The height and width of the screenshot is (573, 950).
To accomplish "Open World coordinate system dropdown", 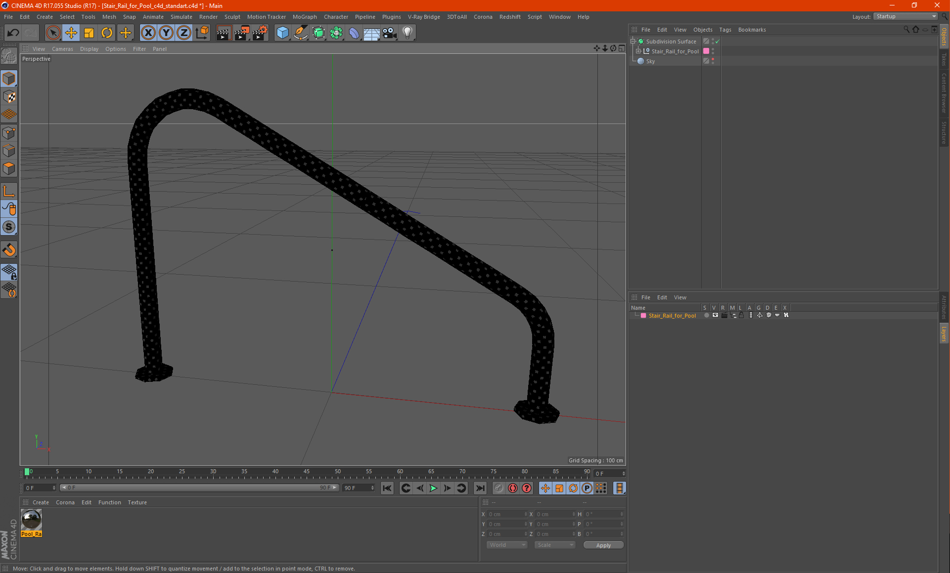I will pyautogui.click(x=507, y=545).
